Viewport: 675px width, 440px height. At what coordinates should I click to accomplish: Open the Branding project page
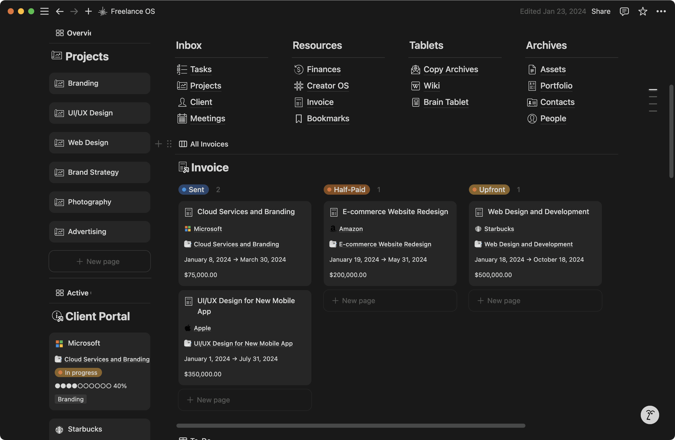[99, 83]
